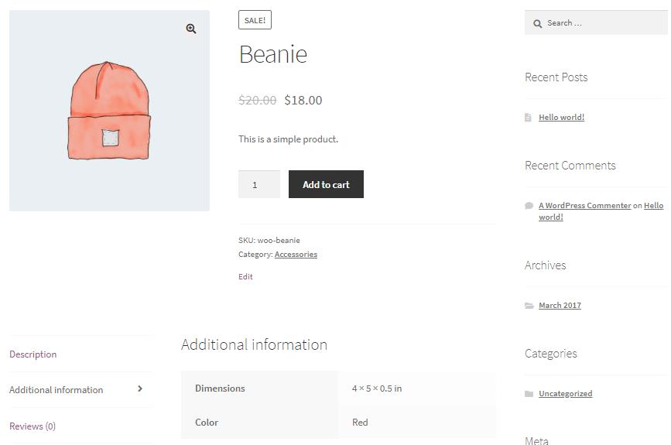Click the speech bubble comment icon
This screenshot has width=671, height=445.
pyautogui.click(x=529, y=206)
